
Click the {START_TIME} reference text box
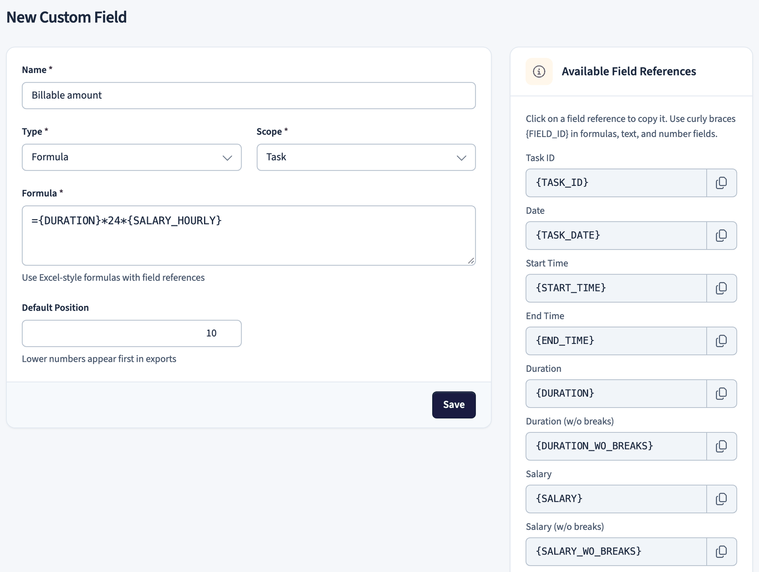(616, 288)
